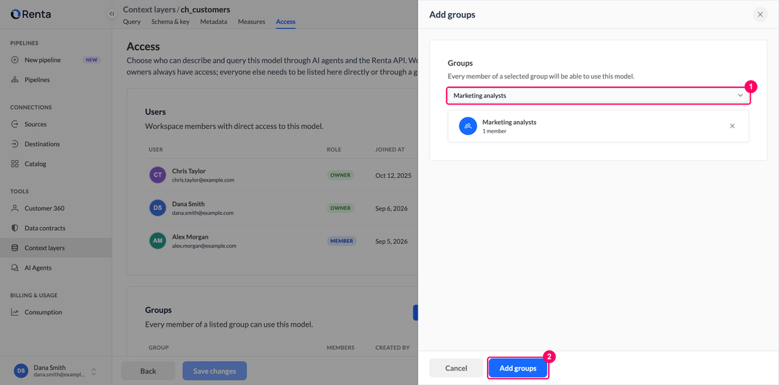779x385 pixels.
Task: Open Data contracts tool
Action: (x=56, y=228)
